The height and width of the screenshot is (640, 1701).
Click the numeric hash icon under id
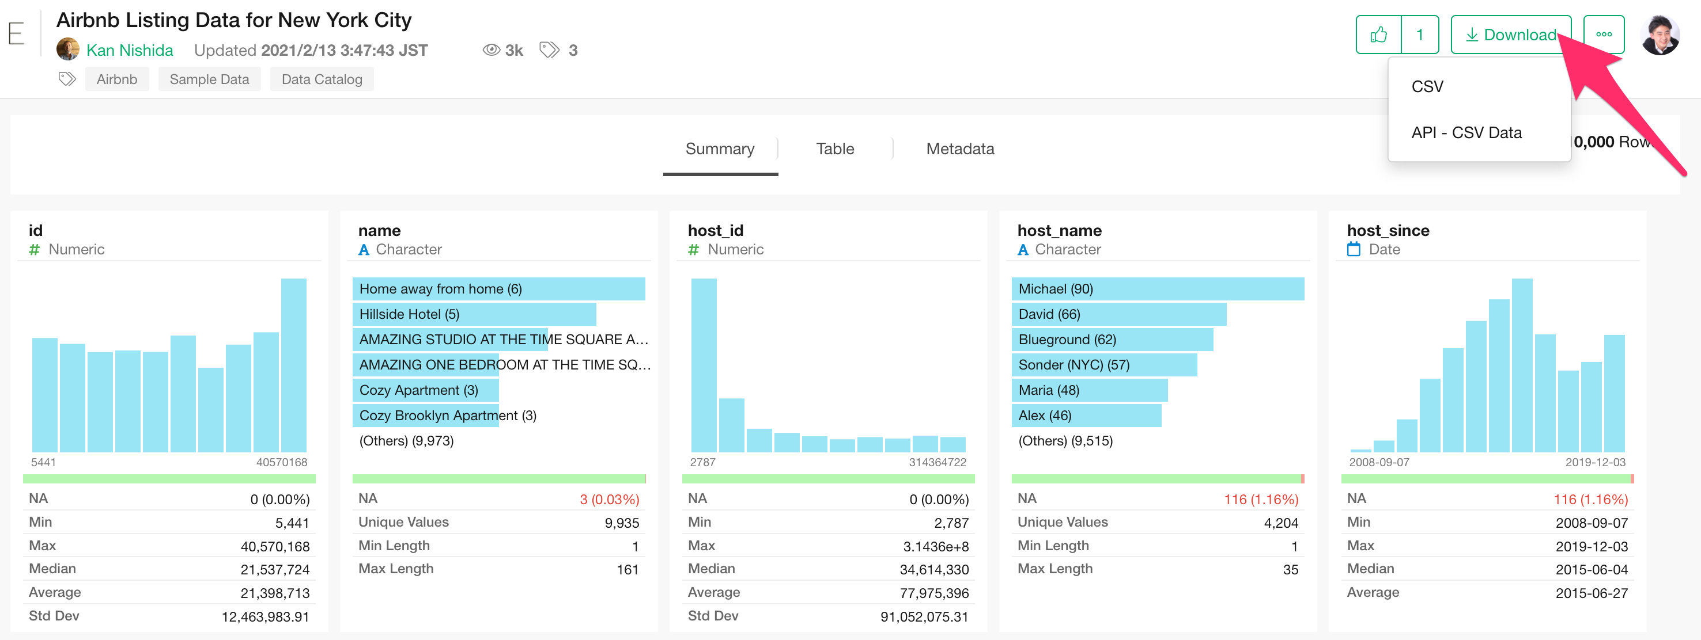tap(35, 249)
